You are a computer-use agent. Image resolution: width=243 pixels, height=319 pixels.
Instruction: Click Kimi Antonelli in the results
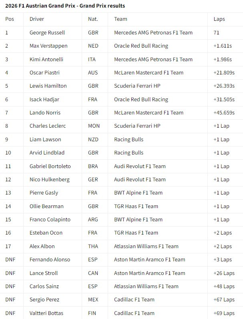tap(46, 59)
